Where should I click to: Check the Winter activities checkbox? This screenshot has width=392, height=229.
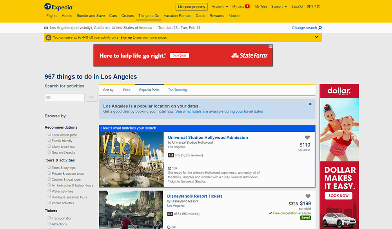pyautogui.click(x=49, y=202)
